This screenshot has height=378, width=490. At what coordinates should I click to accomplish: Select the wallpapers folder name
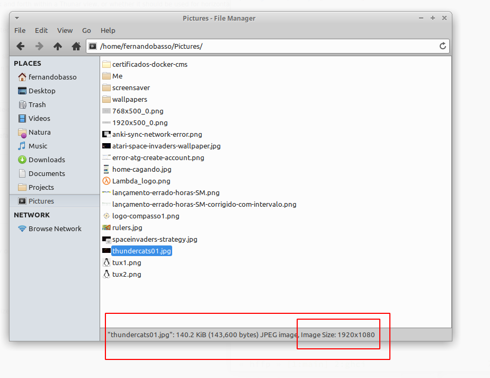tap(130, 100)
